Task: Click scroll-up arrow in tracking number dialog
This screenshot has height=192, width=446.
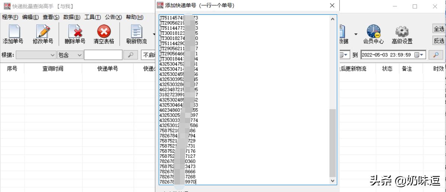Action: [x=333, y=19]
